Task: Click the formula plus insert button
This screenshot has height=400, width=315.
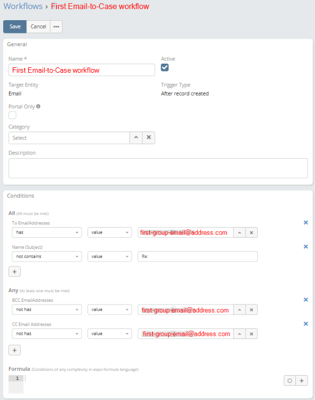Action: point(302,380)
